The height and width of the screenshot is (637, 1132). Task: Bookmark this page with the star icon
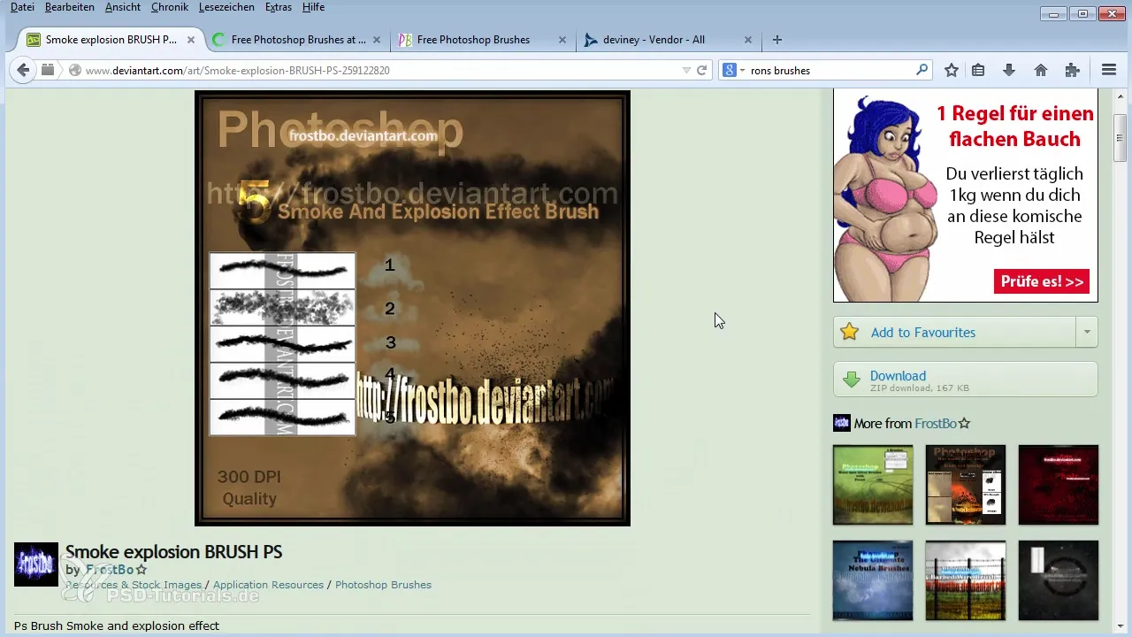(x=952, y=70)
